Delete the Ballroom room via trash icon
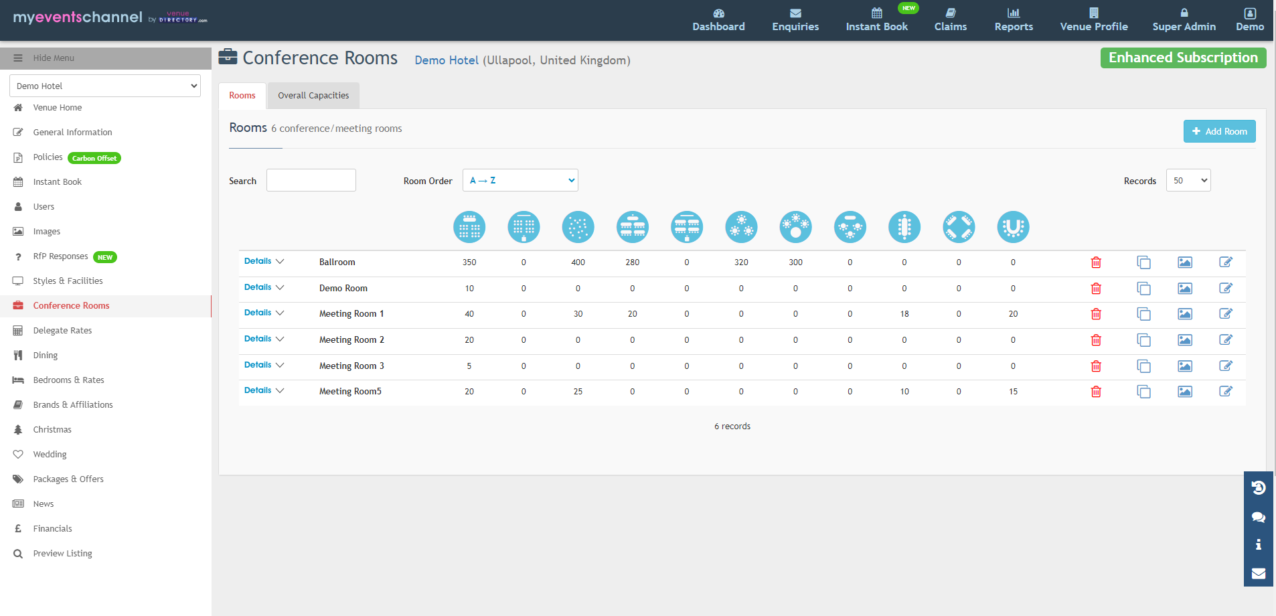Screen dimensions: 1276x616 pos(1096,262)
